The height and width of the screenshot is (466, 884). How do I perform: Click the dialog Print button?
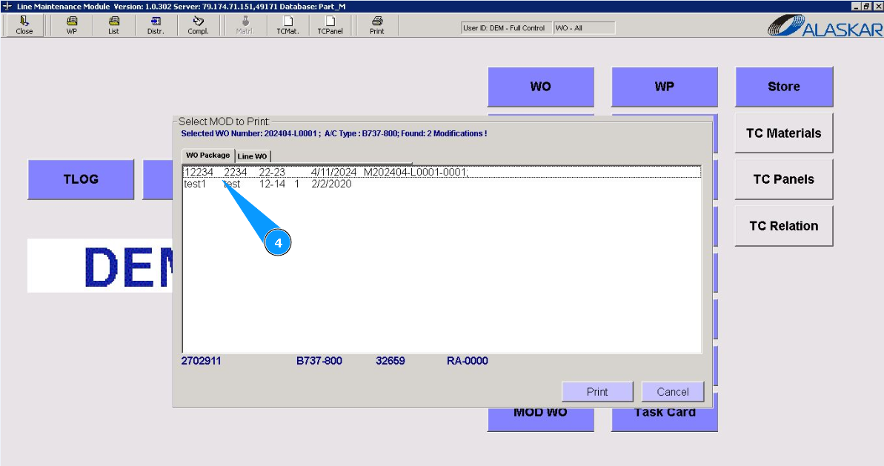point(597,392)
